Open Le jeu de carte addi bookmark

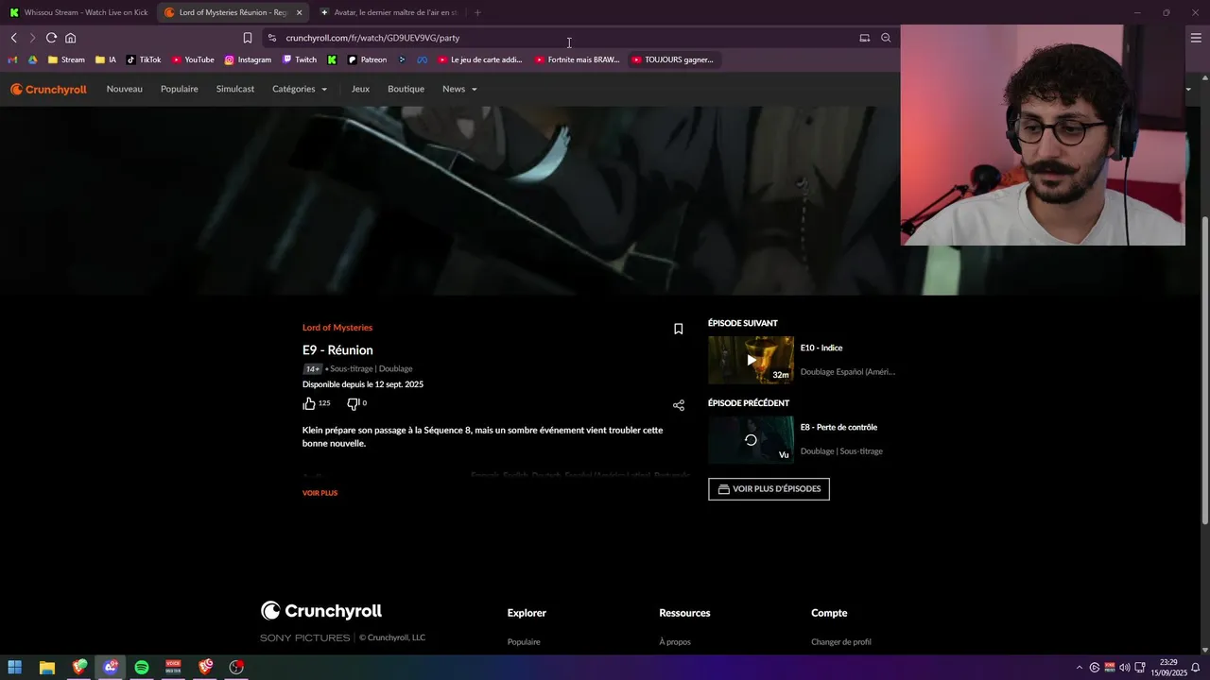pos(479,59)
